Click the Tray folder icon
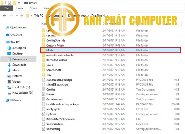 tap(43, 75)
